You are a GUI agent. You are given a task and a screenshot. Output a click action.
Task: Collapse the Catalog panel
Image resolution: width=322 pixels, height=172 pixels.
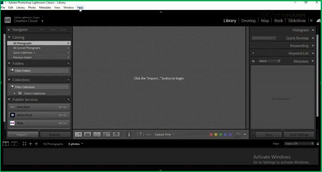pos(9,37)
